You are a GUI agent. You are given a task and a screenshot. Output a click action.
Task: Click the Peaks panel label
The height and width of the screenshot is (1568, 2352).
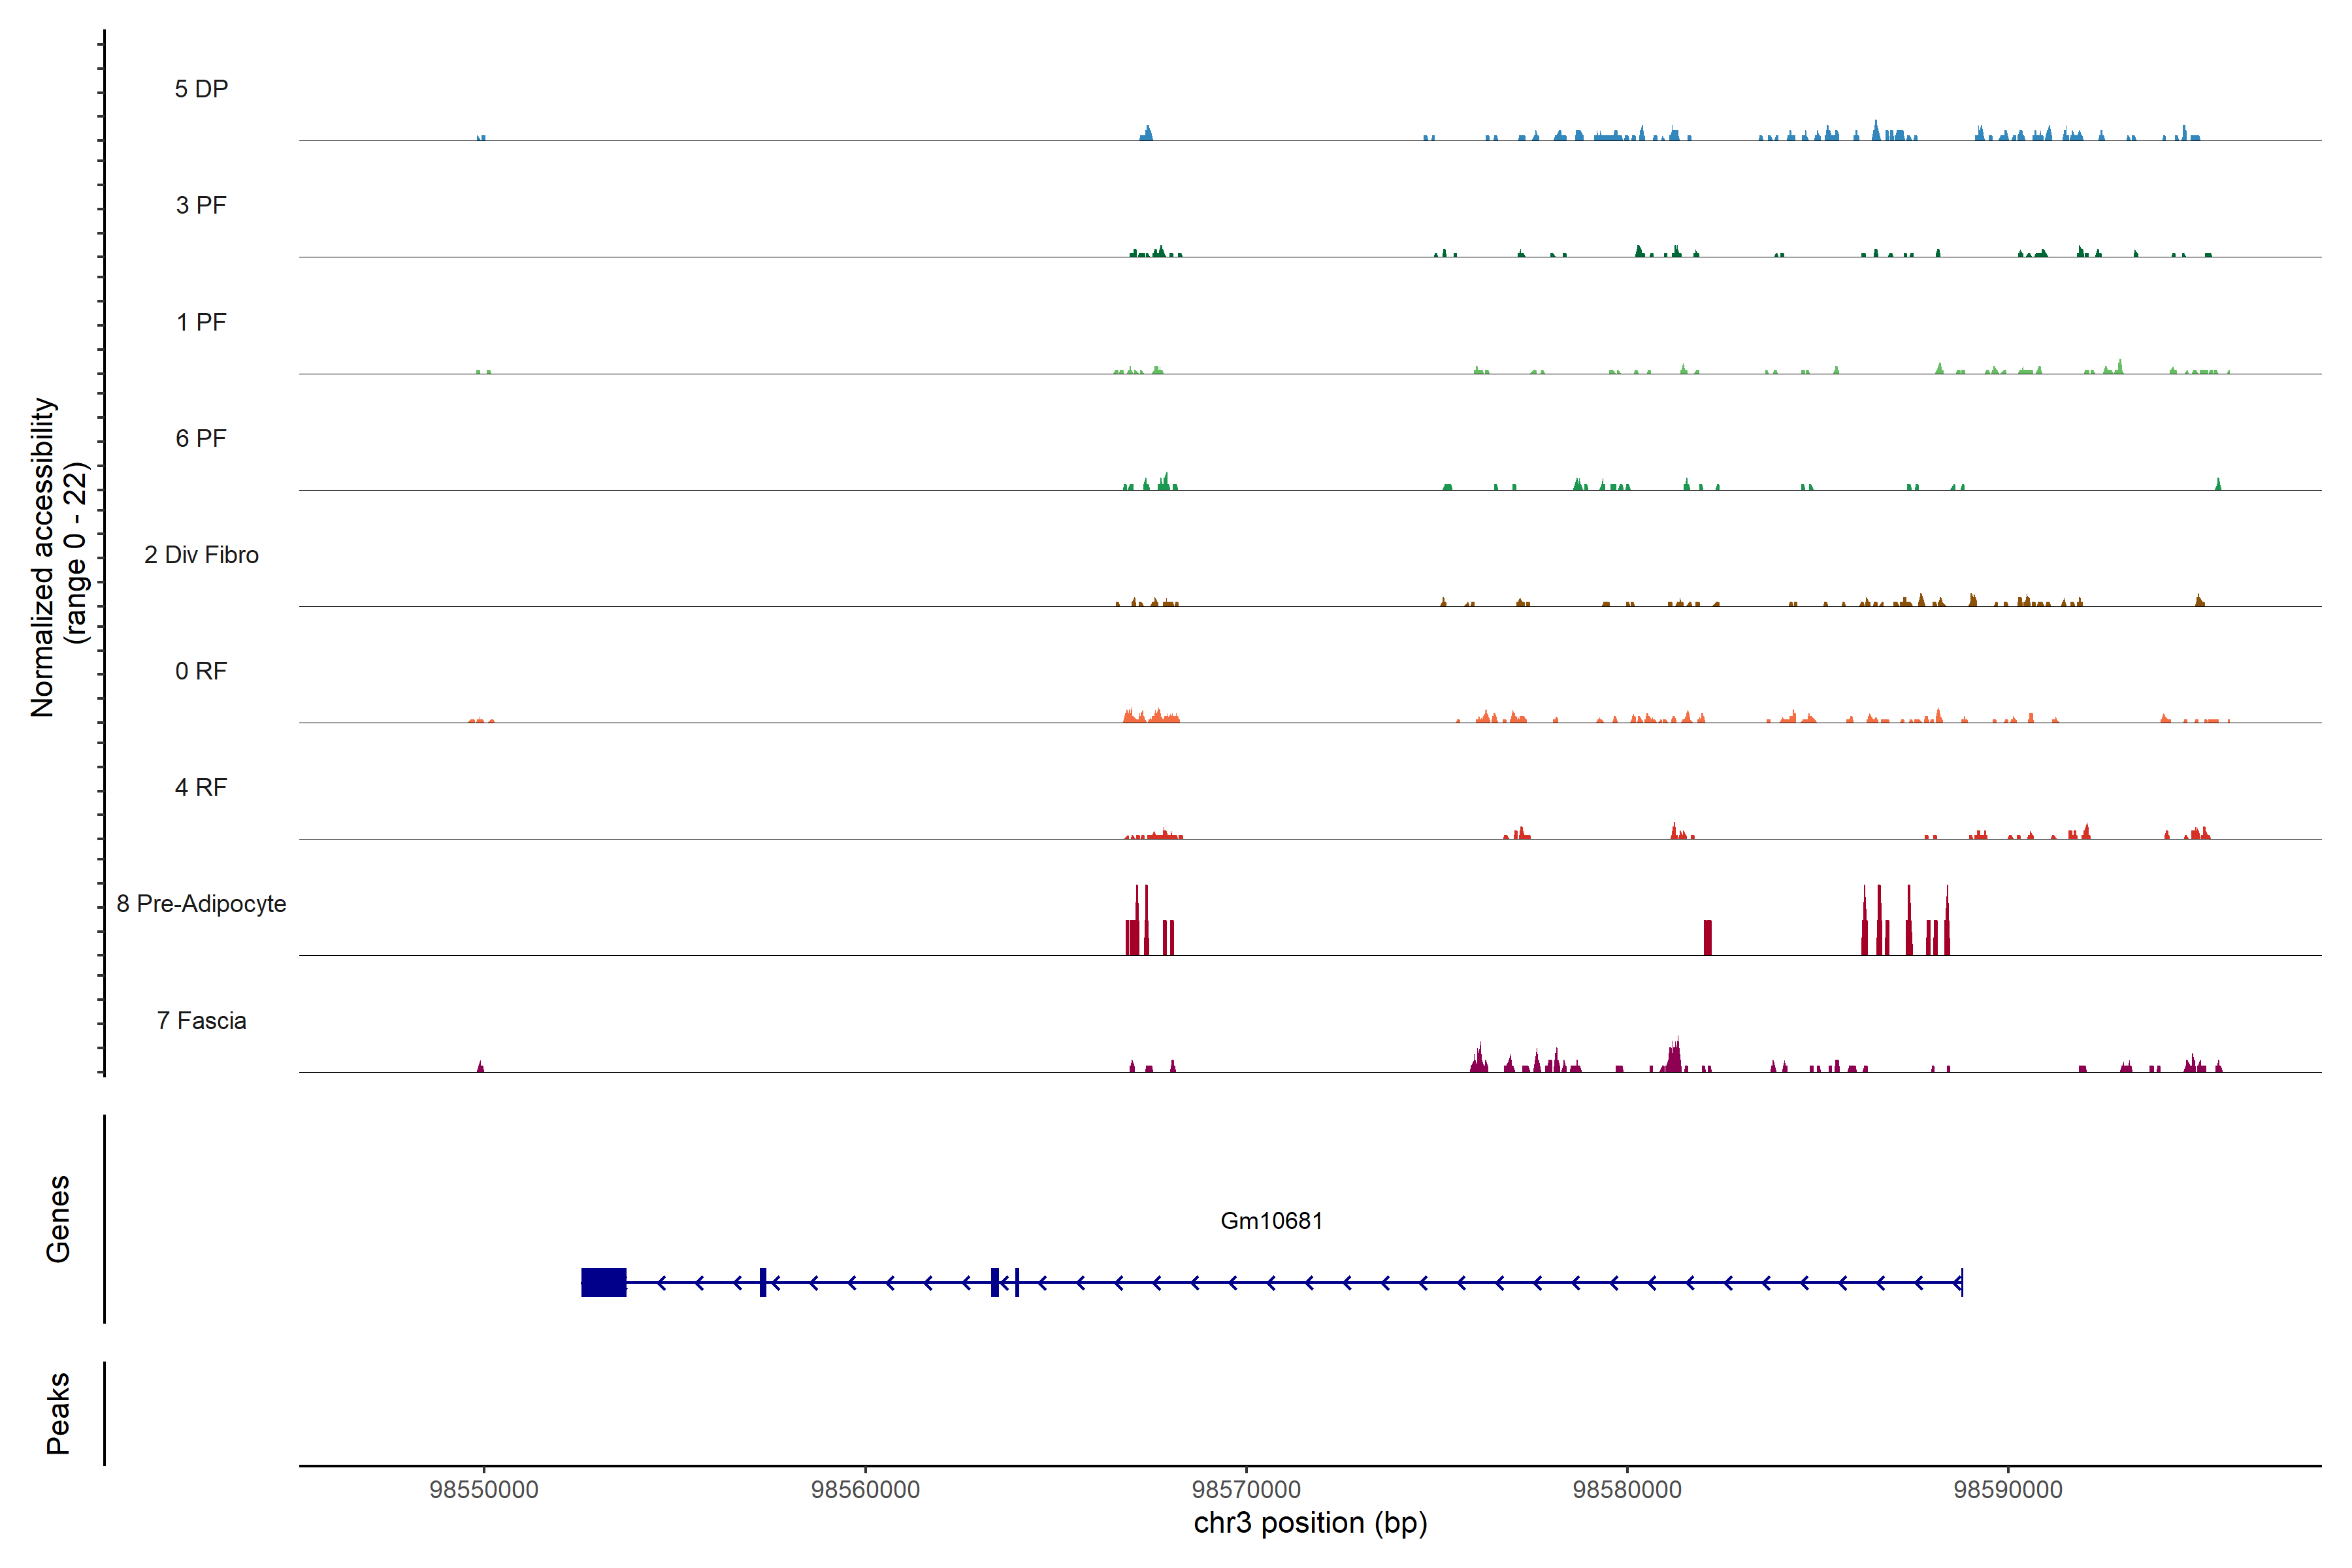tap(58, 1413)
